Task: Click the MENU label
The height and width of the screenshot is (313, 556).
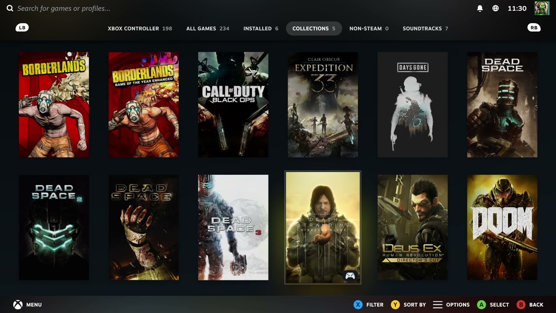Action: pos(34,305)
